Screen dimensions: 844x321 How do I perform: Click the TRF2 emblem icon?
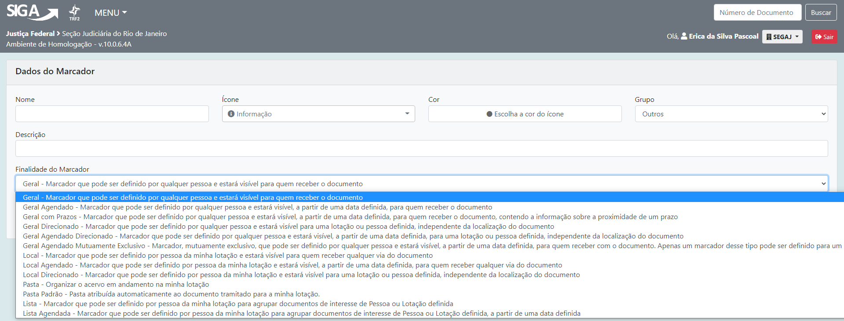[x=74, y=12]
